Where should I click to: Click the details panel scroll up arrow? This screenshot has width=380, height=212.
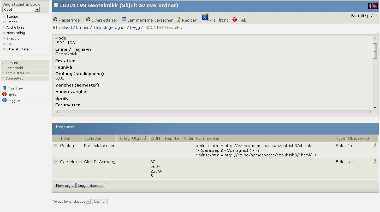click(375, 39)
